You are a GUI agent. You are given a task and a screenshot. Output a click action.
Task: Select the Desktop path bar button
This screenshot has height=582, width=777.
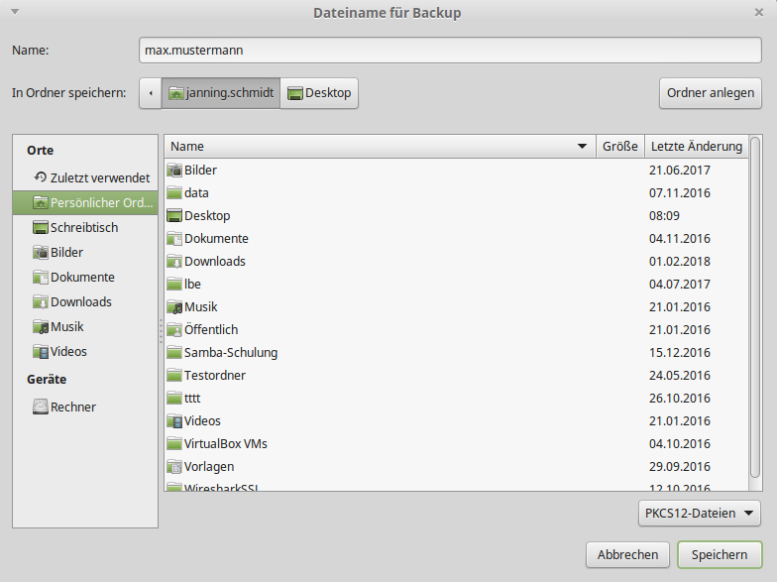coord(319,93)
